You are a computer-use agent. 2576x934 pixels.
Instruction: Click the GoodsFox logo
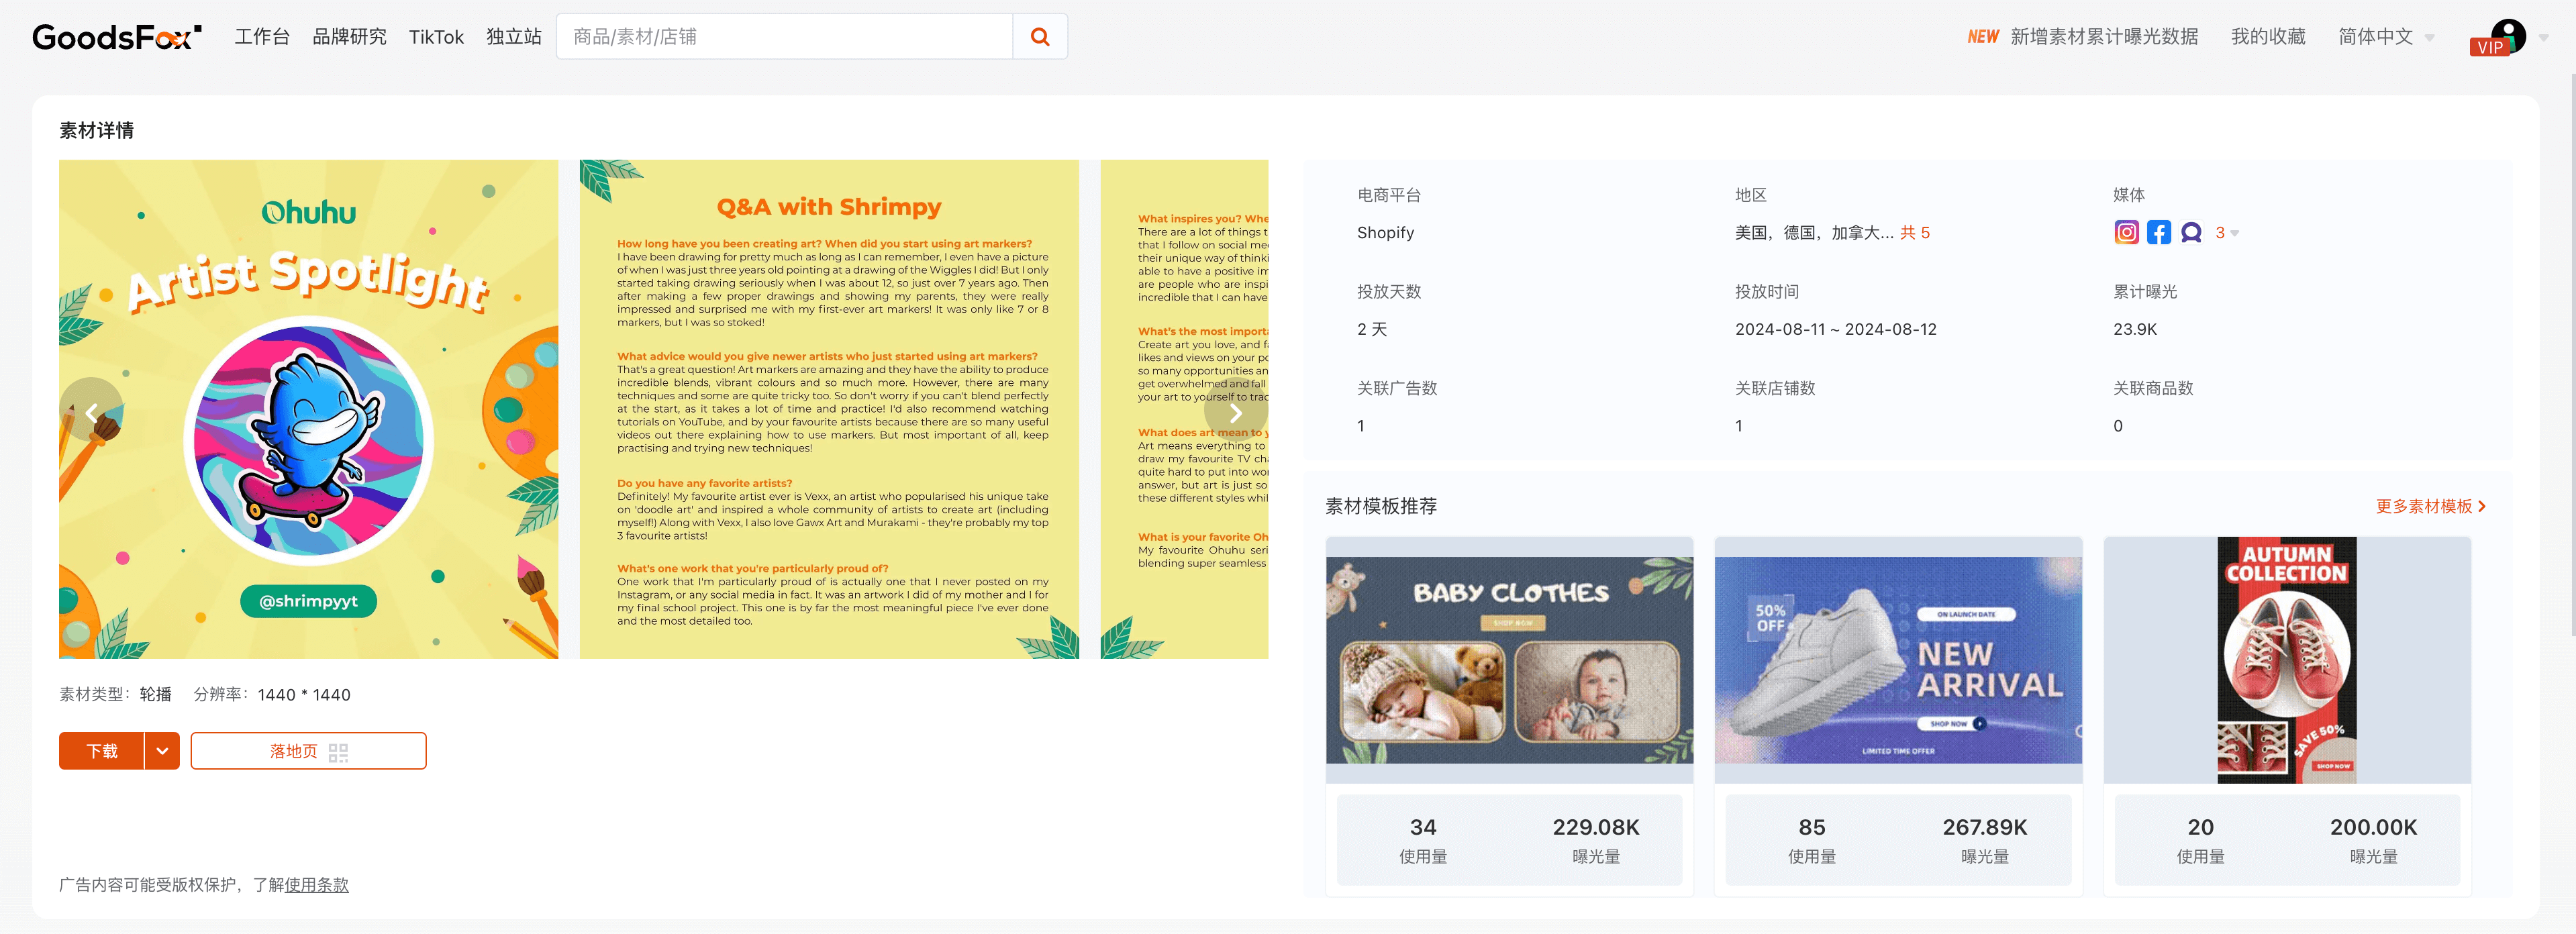(x=116, y=37)
